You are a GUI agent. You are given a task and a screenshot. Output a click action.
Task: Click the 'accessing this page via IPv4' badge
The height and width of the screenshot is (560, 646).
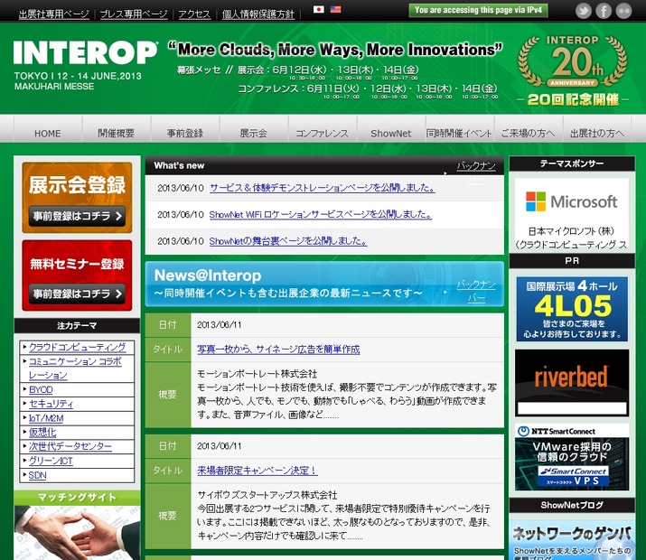[478, 10]
